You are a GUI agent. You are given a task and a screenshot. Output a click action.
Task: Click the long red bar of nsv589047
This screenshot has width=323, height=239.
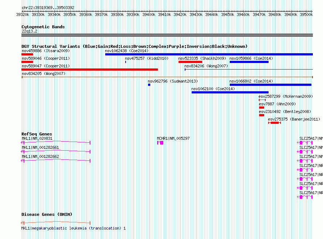tap(90, 70)
